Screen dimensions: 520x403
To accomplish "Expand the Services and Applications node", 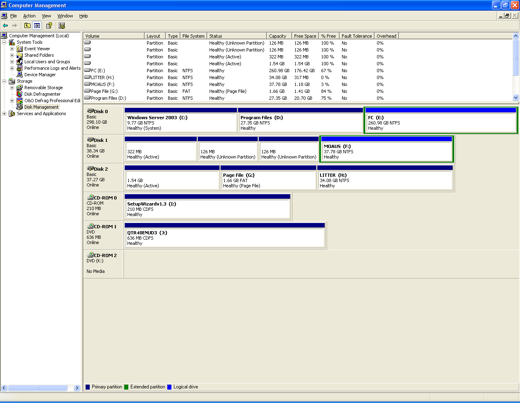I will (4, 114).
